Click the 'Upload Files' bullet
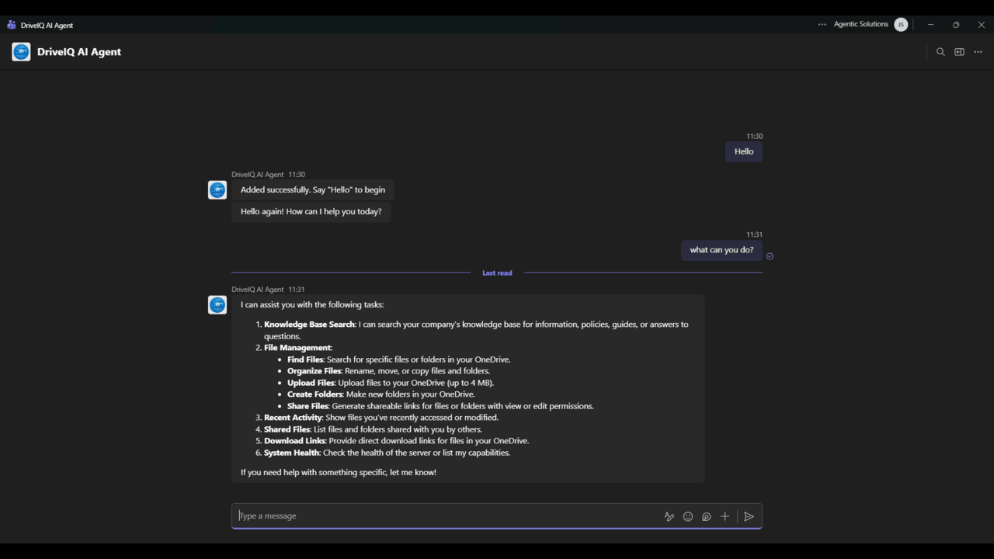This screenshot has height=559, width=994. pyautogui.click(x=391, y=383)
